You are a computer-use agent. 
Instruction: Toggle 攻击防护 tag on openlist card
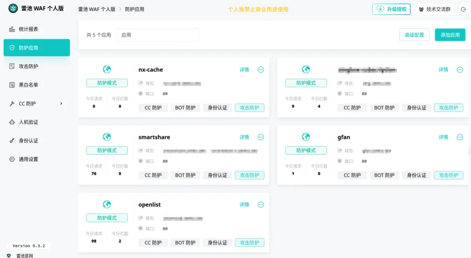pyautogui.click(x=249, y=242)
